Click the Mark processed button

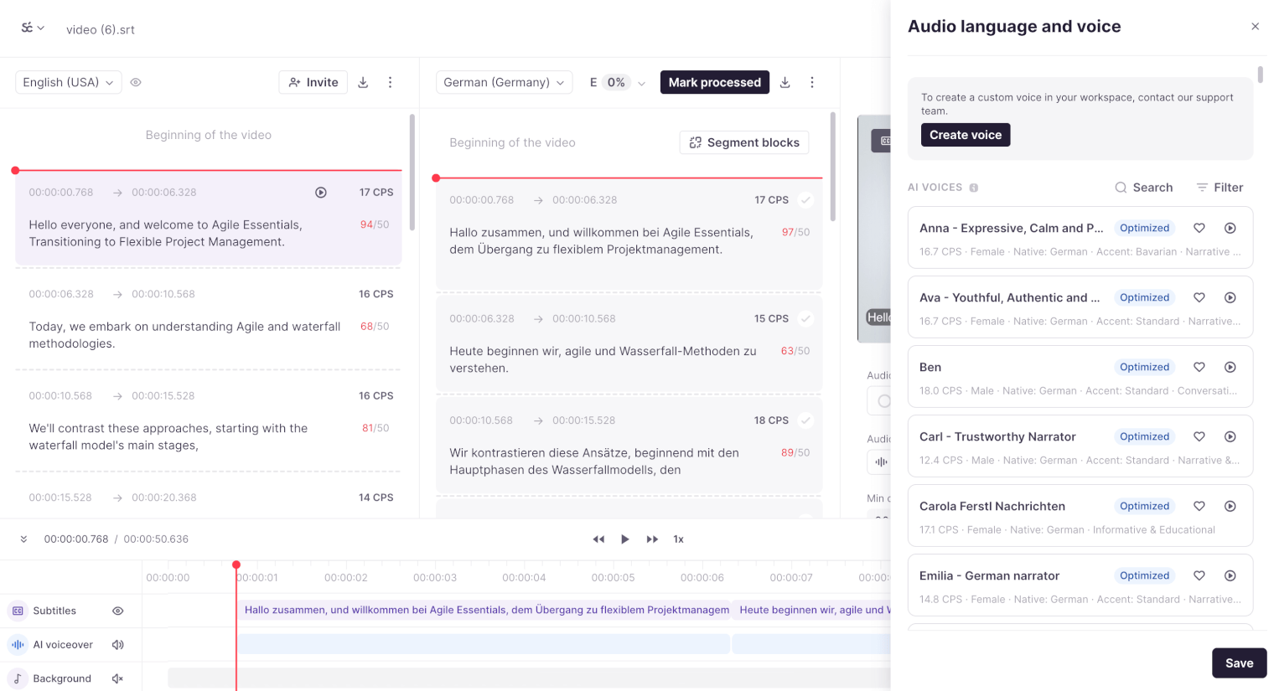pyautogui.click(x=714, y=82)
